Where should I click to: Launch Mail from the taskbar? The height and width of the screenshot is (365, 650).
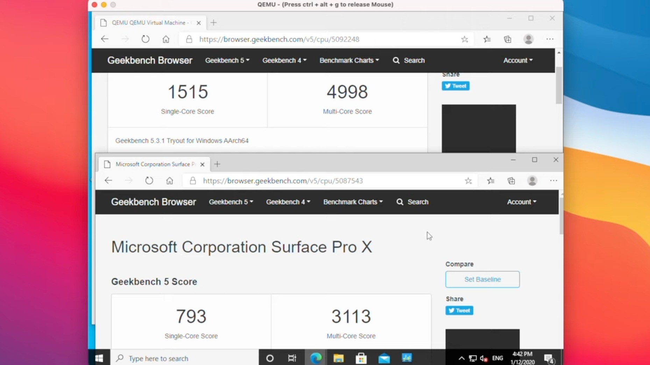pos(384,358)
